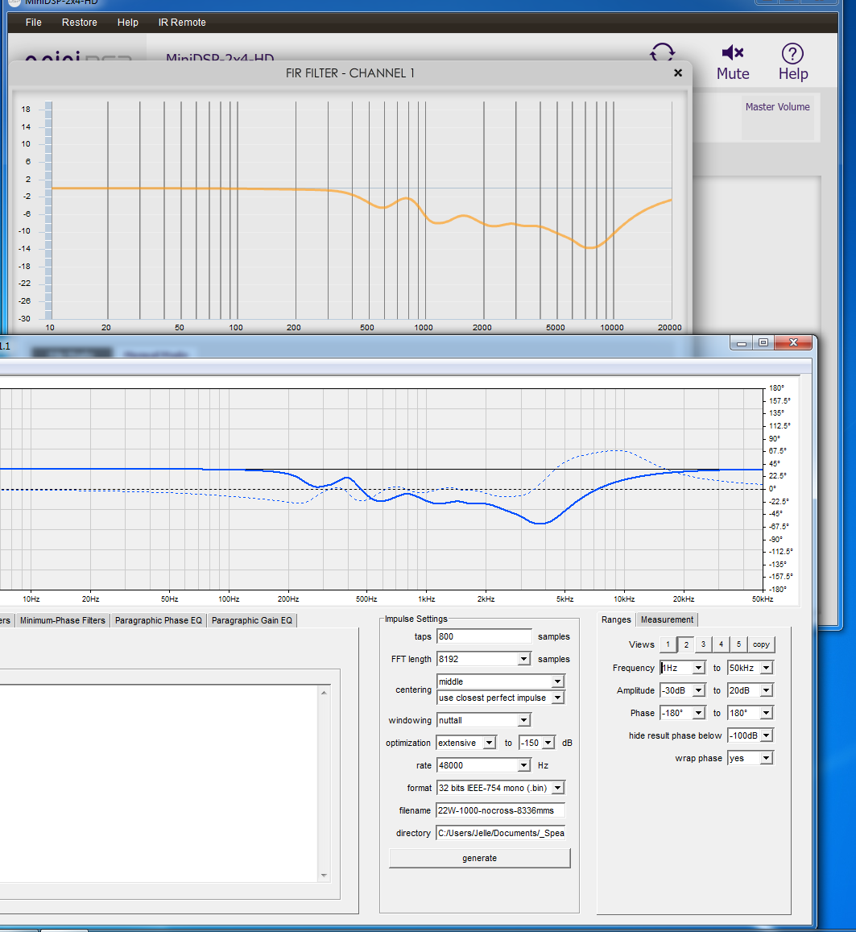Expand the Amplitude 20dB dropdown
The width and height of the screenshot is (856, 932).
click(767, 690)
